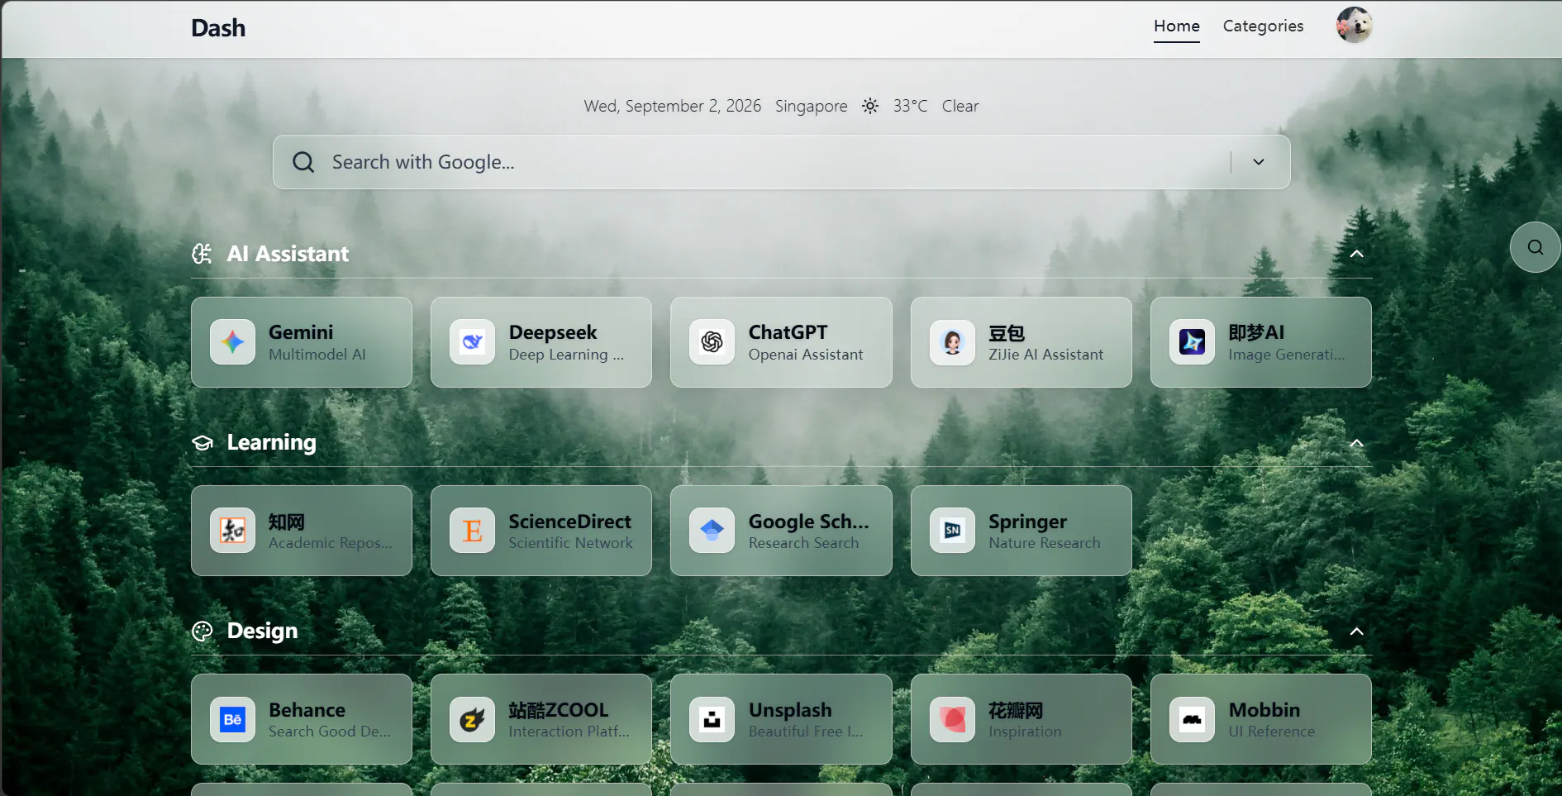
Task: Open the search engine dropdown
Action: (x=1258, y=162)
